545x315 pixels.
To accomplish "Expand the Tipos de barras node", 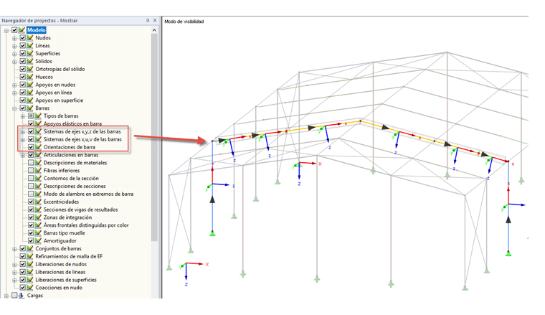I will click(x=23, y=116).
